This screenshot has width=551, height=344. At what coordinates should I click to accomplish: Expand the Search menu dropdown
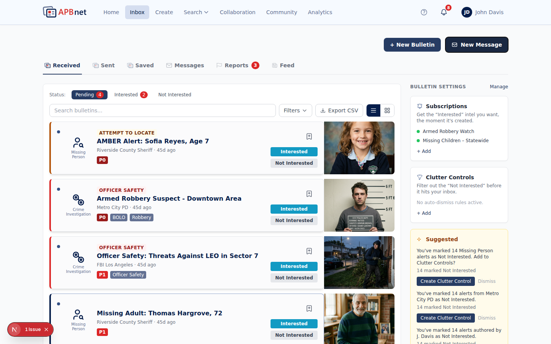196,12
